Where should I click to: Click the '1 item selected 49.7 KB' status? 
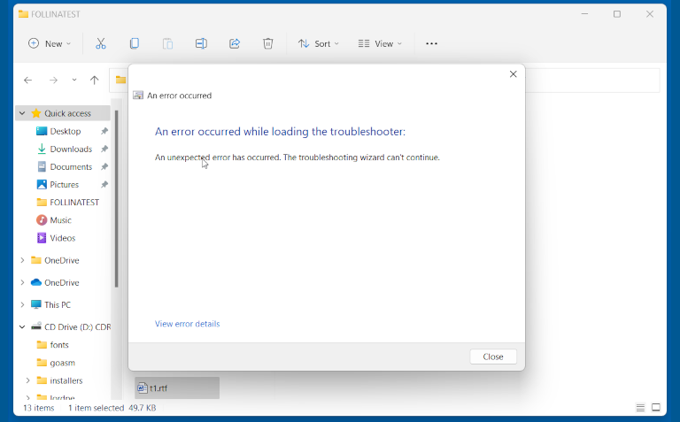click(x=112, y=408)
